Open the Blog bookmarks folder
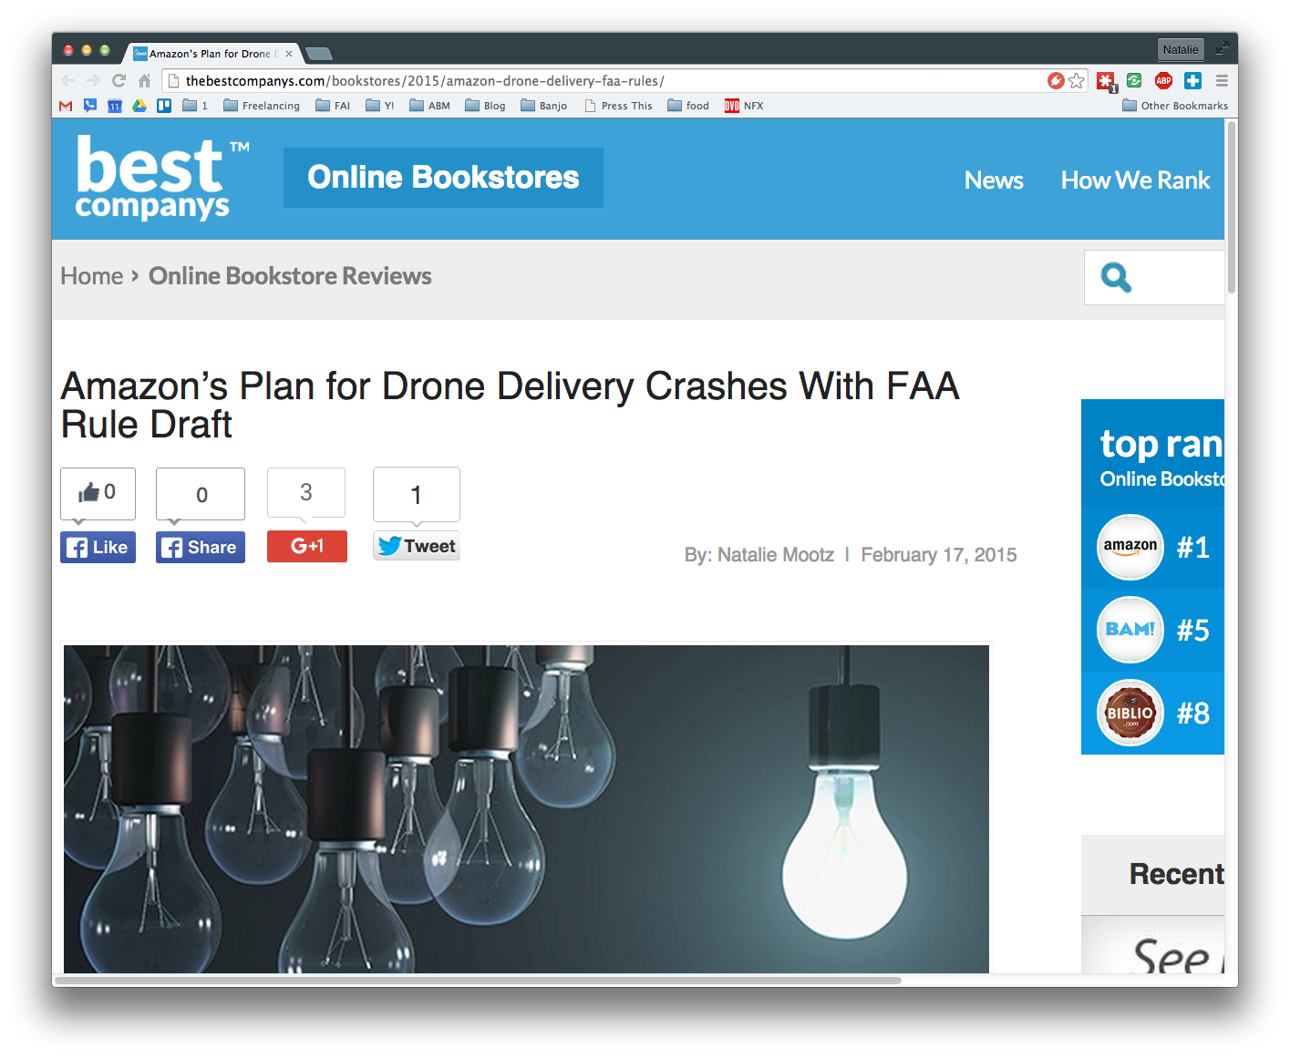1290x1059 pixels. click(x=485, y=106)
